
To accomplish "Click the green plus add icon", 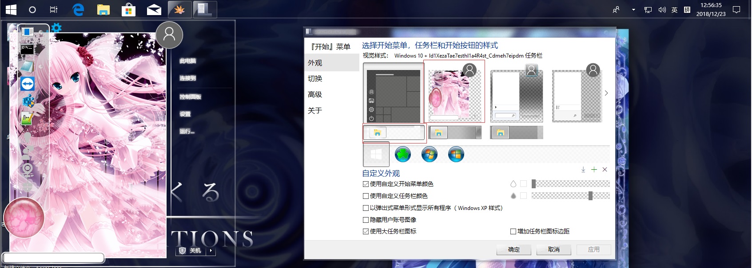I will 594,169.
